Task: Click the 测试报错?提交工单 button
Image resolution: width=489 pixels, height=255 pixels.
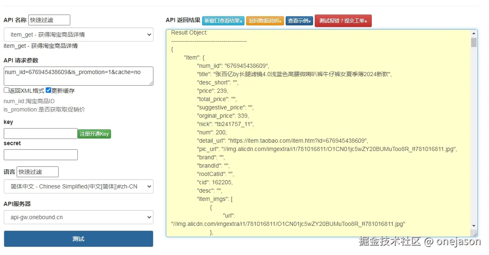Action: [343, 21]
